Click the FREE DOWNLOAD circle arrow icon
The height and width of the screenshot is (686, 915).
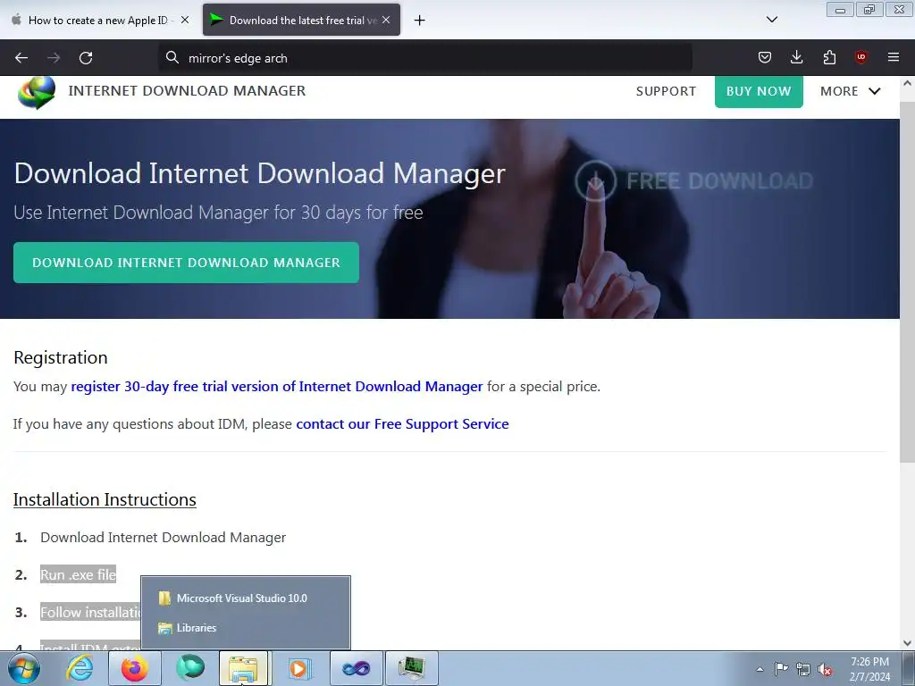pos(595,180)
